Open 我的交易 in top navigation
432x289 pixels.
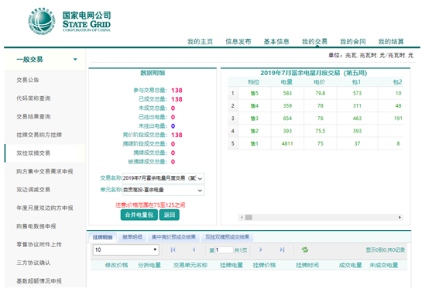pos(314,42)
